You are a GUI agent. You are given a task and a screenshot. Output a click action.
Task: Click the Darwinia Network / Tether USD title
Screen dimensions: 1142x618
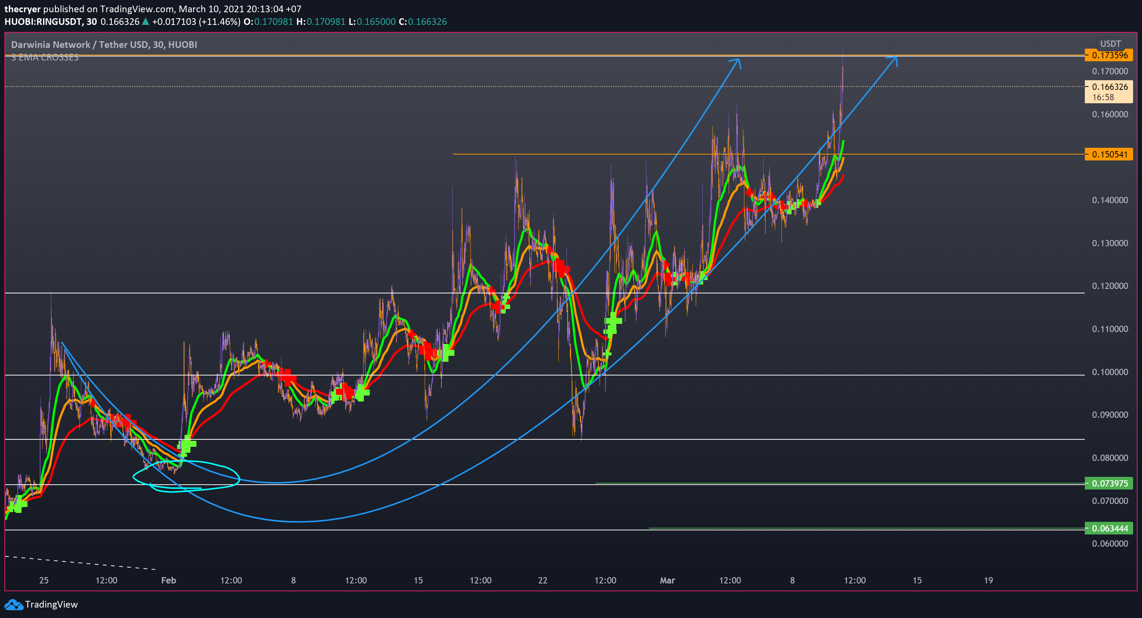pyautogui.click(x=104, y=44)
